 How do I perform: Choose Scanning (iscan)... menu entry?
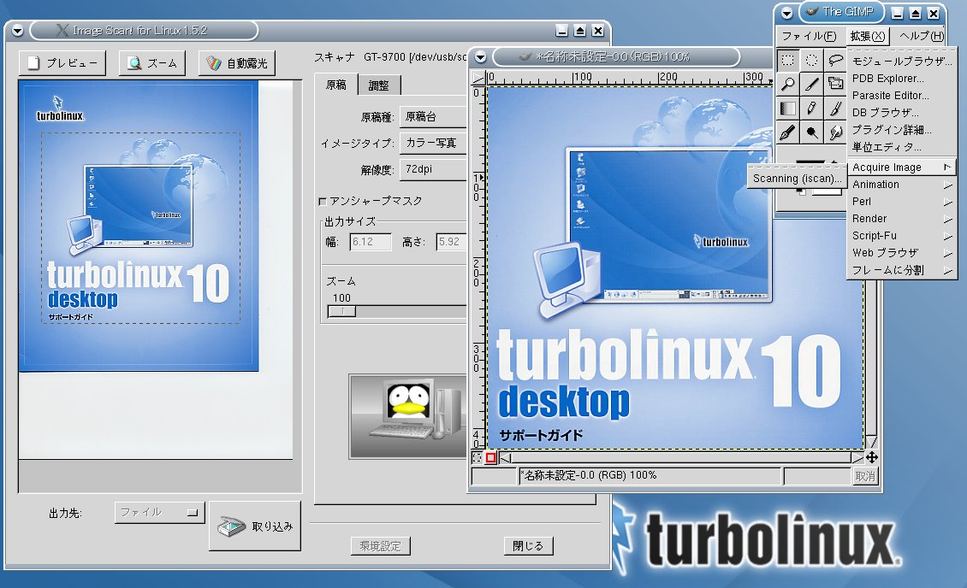click(797, 179)
